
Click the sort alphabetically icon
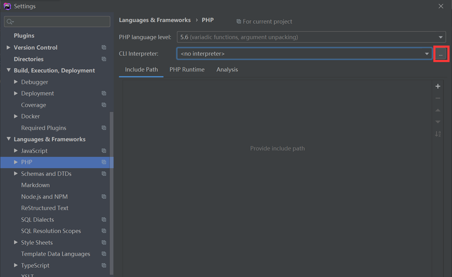coord(438,134)
